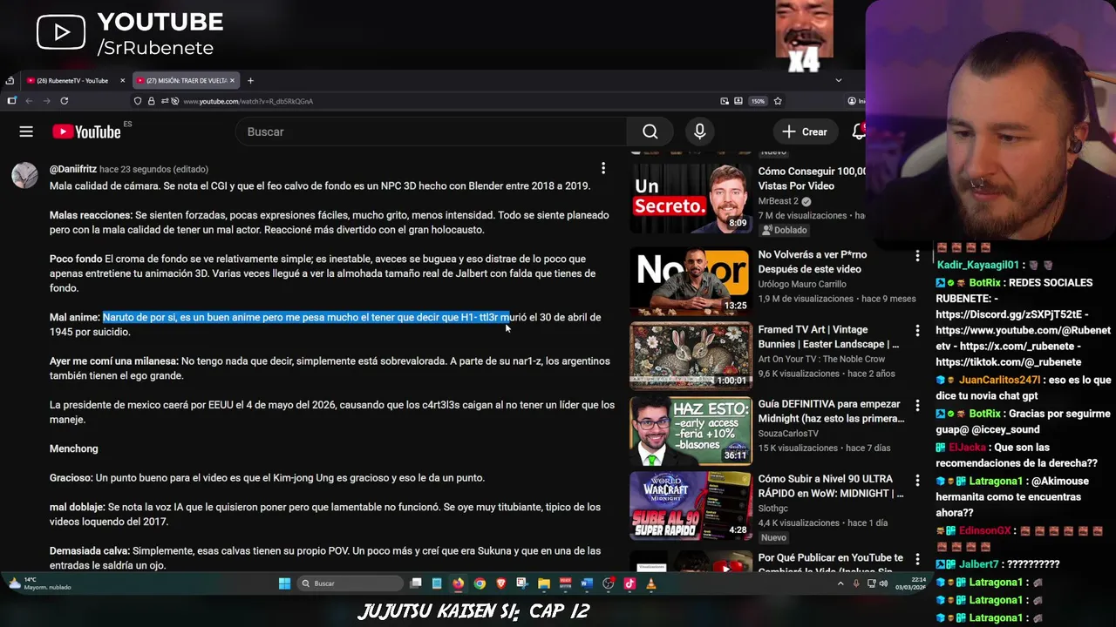The width and height of the screenshot is (1116, 627).
Task: Switch to MISIÓN: TRAER DE VUELTA tab
Action: 185,80
